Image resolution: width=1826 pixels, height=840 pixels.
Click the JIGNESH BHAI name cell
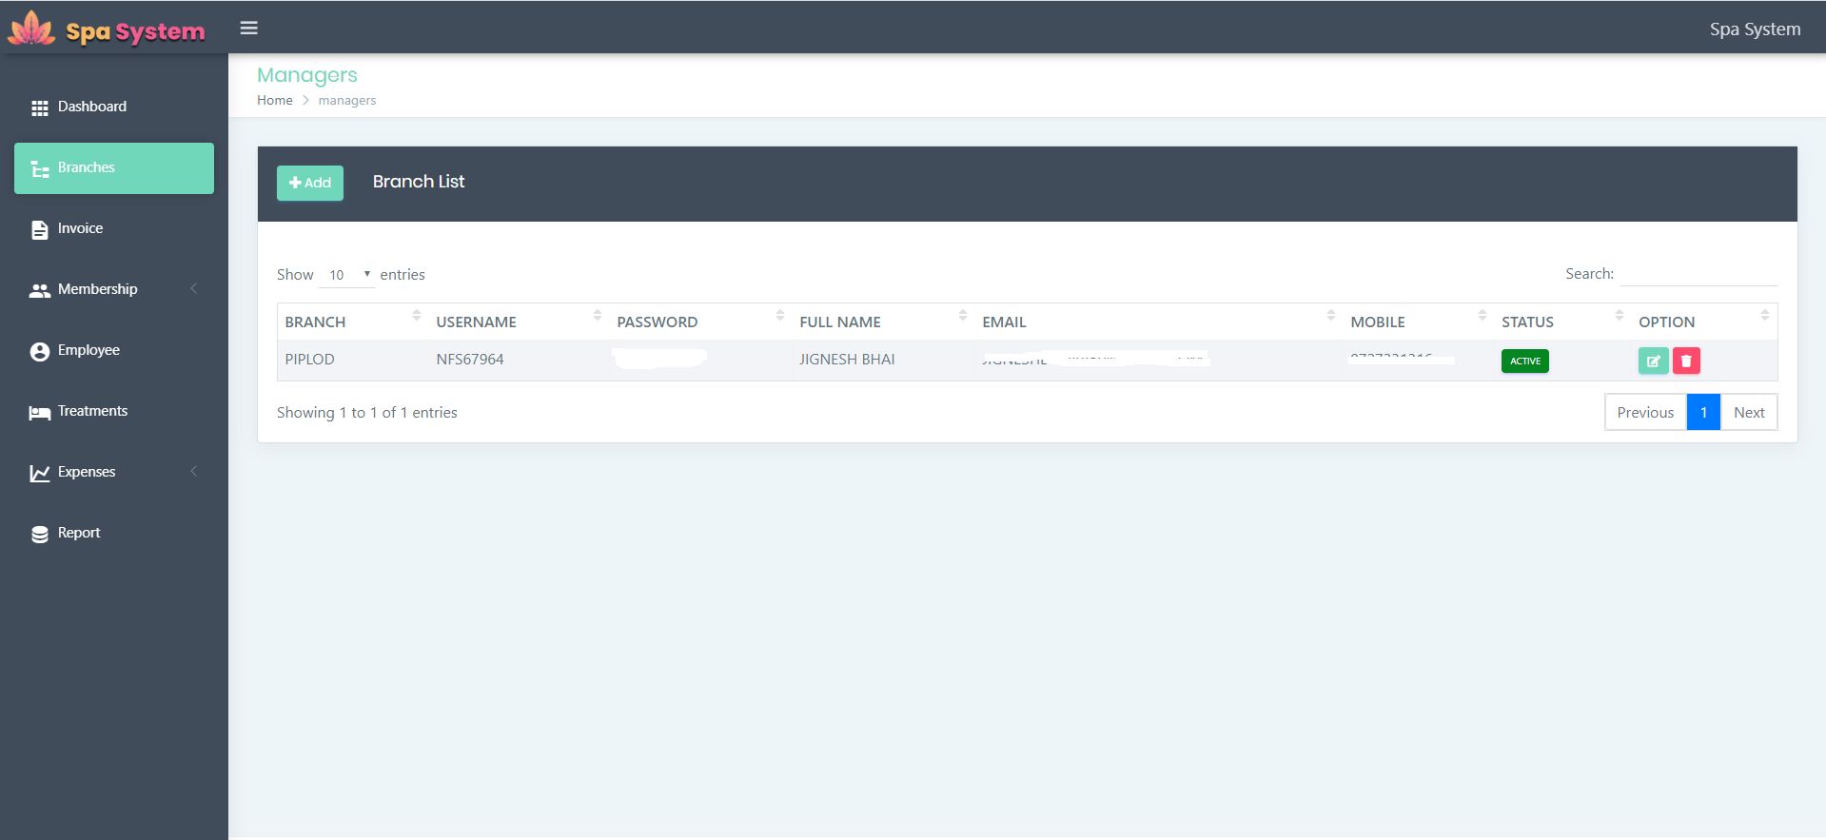847,360
